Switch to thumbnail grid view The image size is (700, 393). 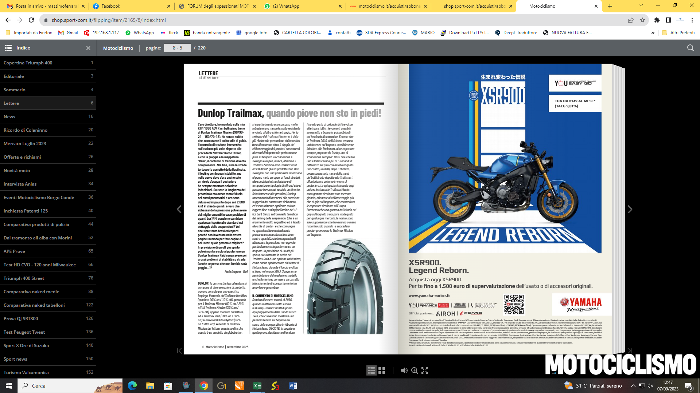382,370
